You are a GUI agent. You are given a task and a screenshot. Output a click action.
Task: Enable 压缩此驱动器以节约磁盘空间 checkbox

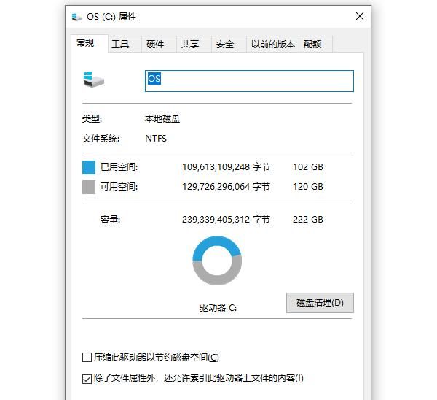tap(87, 357)
